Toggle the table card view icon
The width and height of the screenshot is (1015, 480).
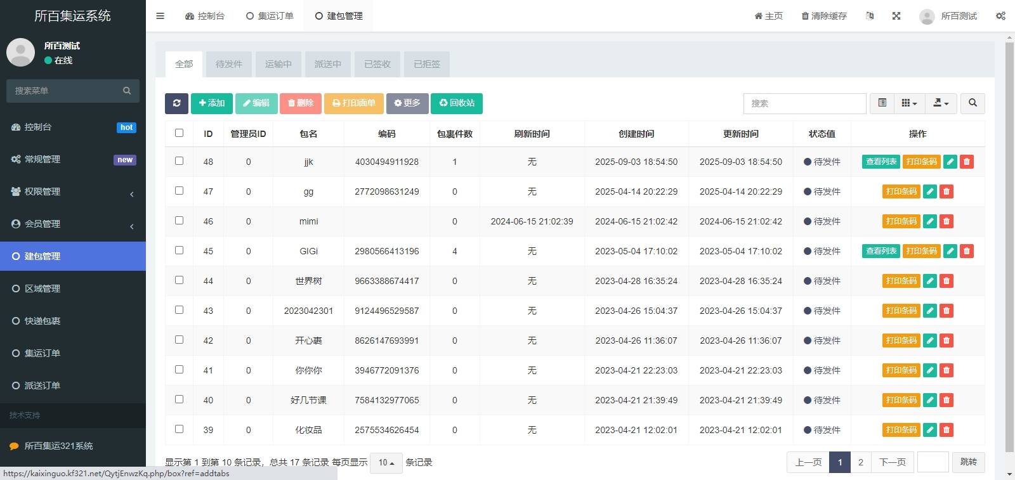click(882, 103)
